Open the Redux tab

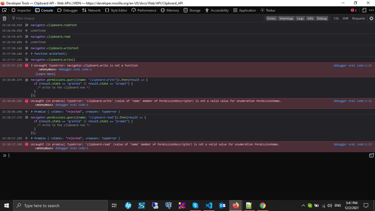(268, 10)
